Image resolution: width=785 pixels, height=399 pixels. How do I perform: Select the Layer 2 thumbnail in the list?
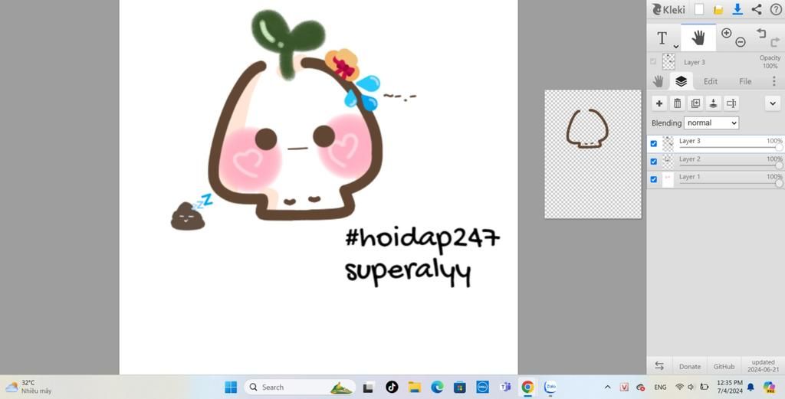(x=668, y=162)
